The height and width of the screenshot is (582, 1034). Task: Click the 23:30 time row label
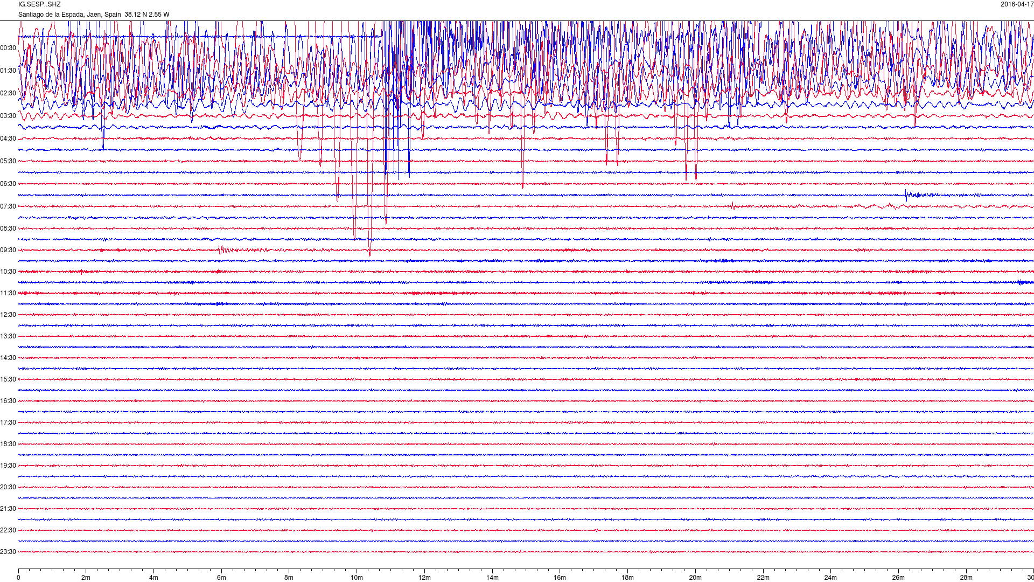coord(8,552)
